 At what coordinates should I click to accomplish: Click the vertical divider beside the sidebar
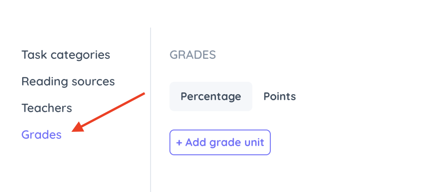(x=151, y=110)
